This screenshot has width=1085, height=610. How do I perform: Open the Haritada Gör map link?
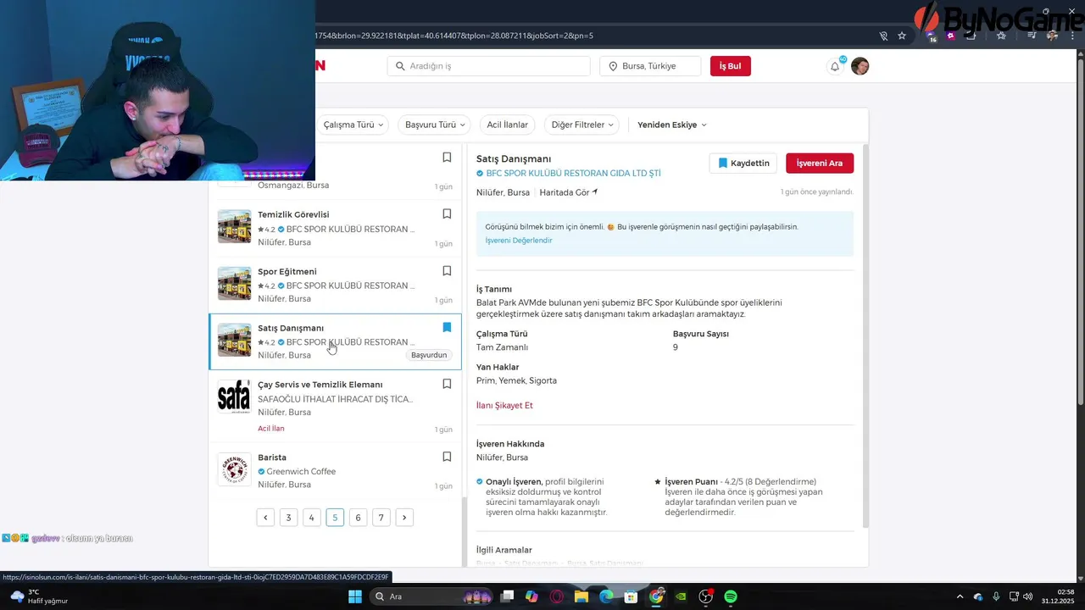coord(569,192)
